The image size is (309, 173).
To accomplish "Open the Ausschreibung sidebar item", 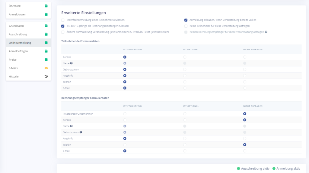I will (x=18, y=34).
